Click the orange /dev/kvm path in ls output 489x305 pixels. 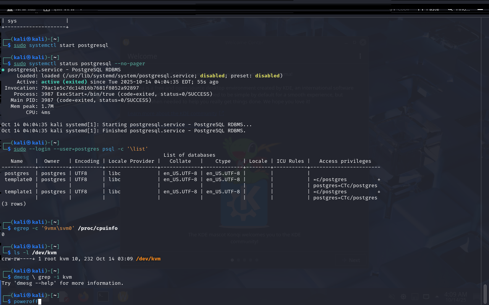[x=148, y=259]
